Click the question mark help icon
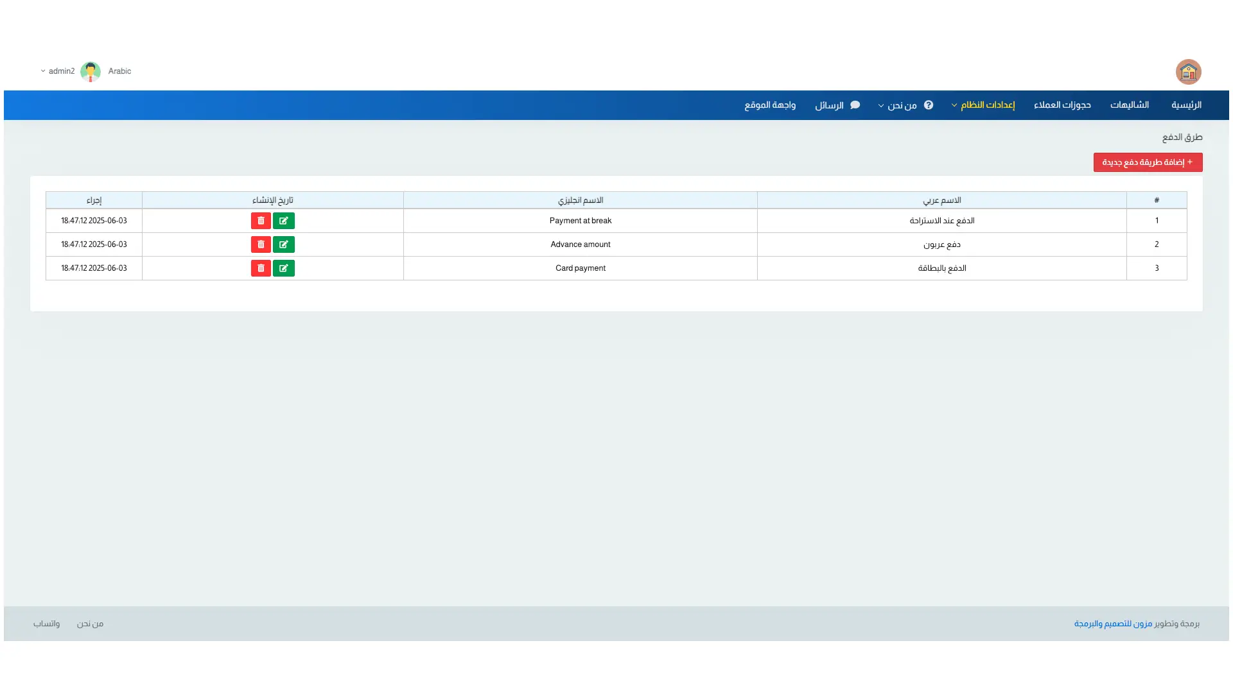This screenshot has height=693, width=1233. [929, 105]
